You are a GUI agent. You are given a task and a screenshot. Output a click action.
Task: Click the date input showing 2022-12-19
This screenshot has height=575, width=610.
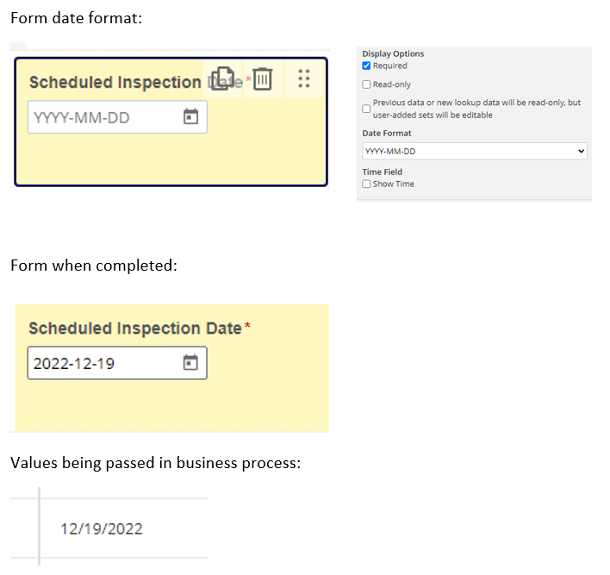click(117, 363)
